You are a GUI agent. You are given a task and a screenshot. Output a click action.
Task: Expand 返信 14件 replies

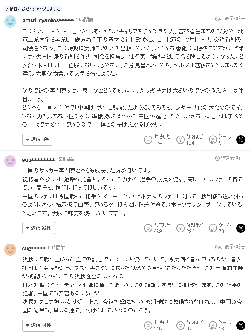tap(38, 326)
